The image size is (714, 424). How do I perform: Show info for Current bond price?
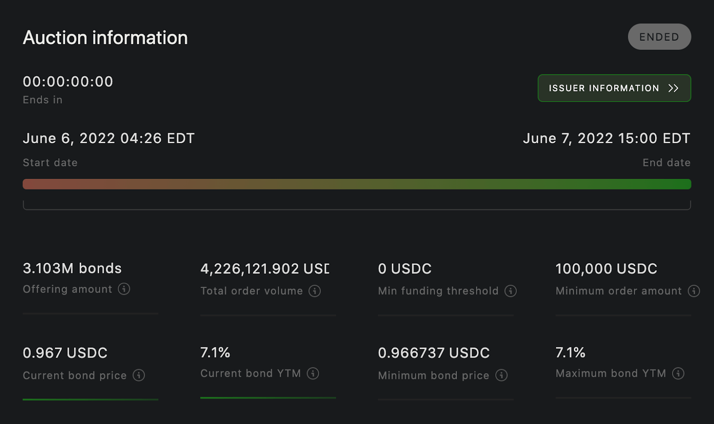[139, 375]
